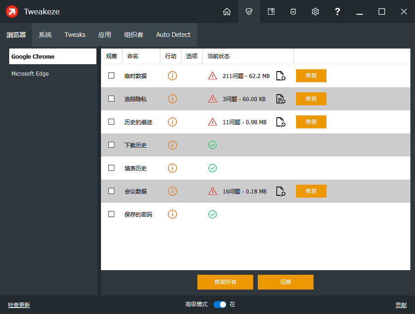Image resolution: width=415 pixels, height=314 pixels.
Task: Click "211问题 - 62.2 MB" status text
Action: click(246, 76)
